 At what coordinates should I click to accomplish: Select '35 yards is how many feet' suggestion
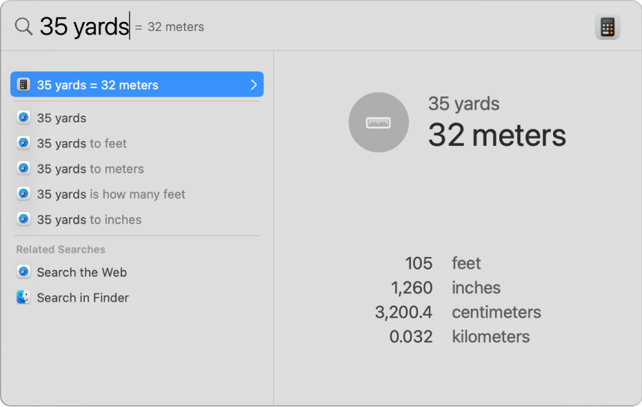coord(111,194)
